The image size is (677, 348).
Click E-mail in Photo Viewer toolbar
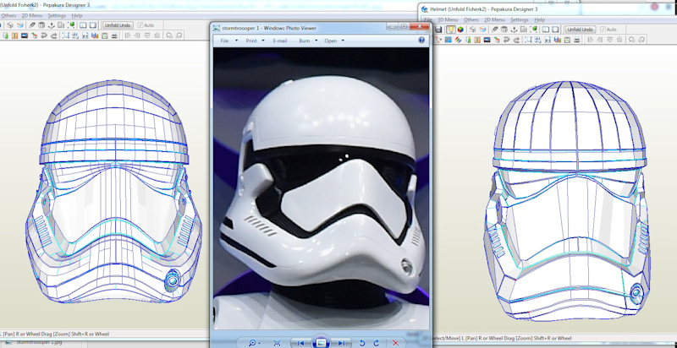280,41
